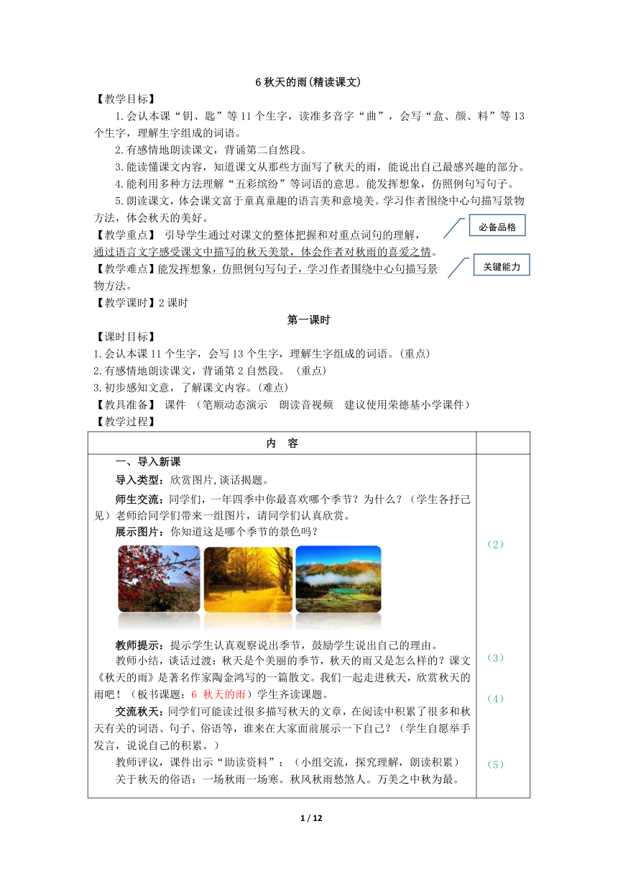618x875 pixels.
Task: Click the '第一课时' heading
Action: pyautogui.click(x=308, y=319)
